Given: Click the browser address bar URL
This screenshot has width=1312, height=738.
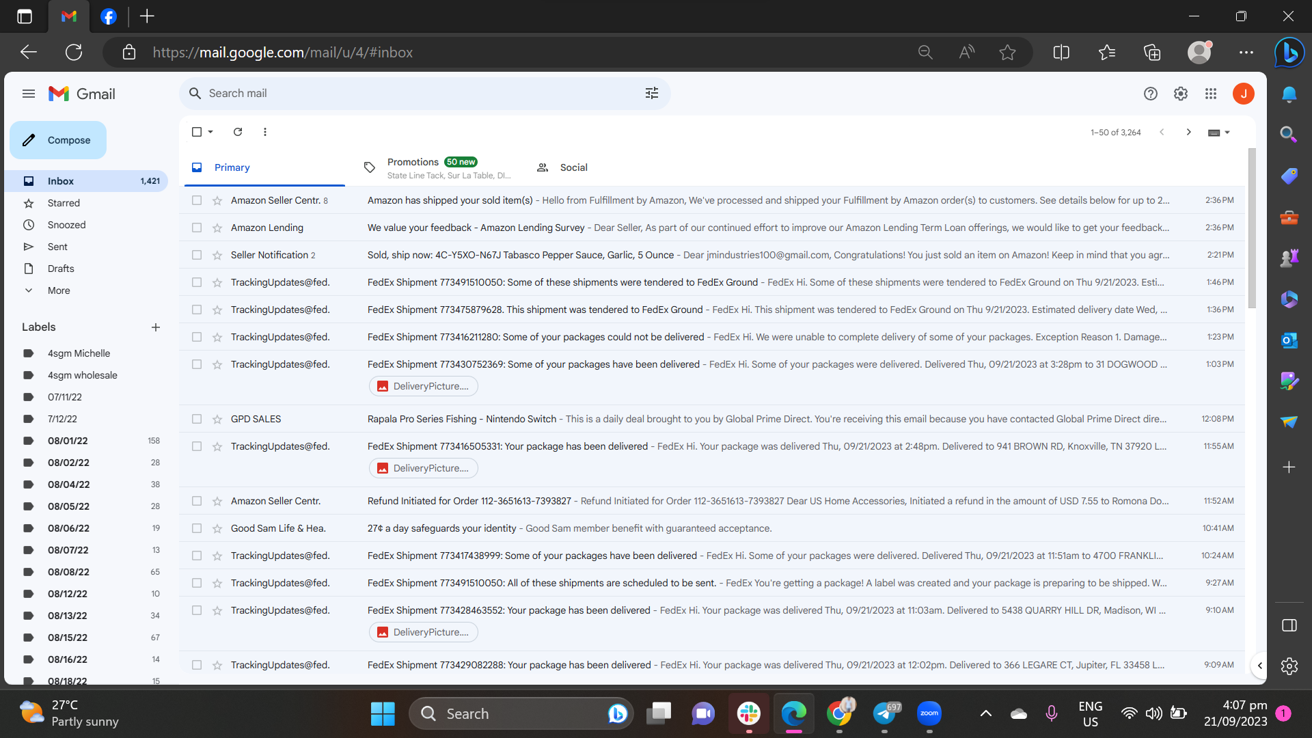Looking at the screenshot, I should 283,53.
